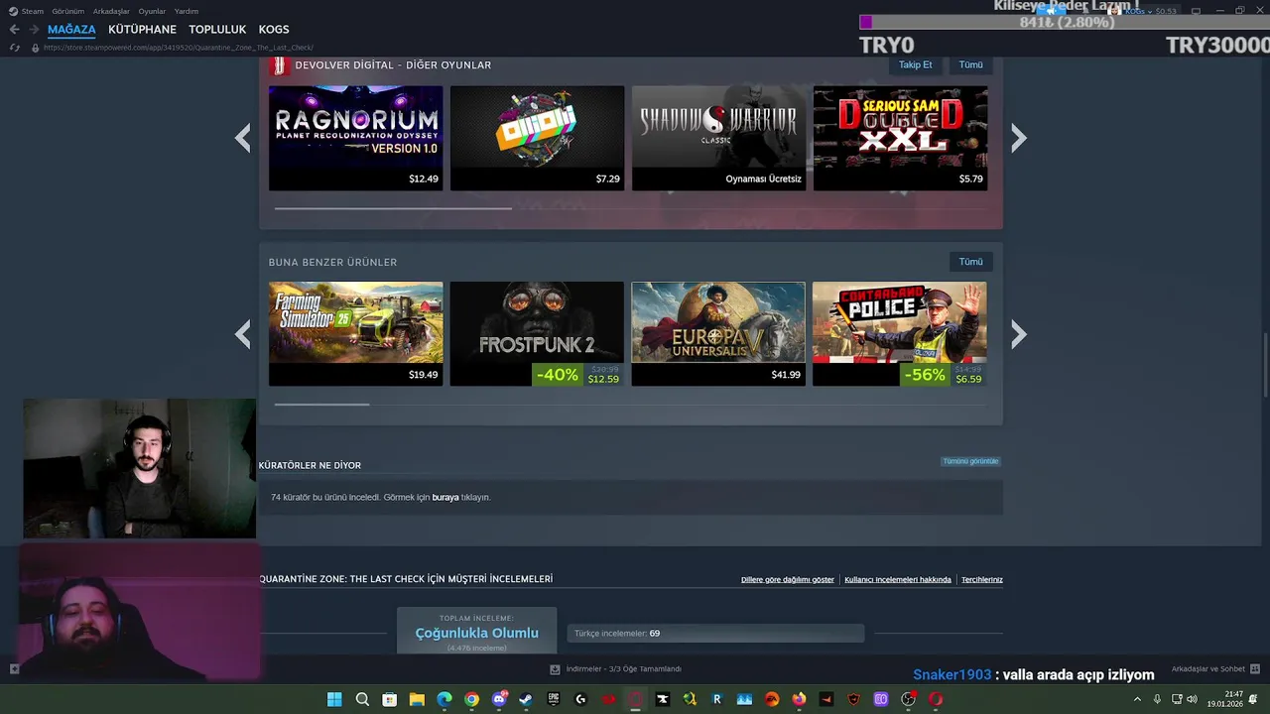Screen dimensions: 1270x714
Task: Switch to the MAĞAZA tab
Action: (x=71, y=30)
